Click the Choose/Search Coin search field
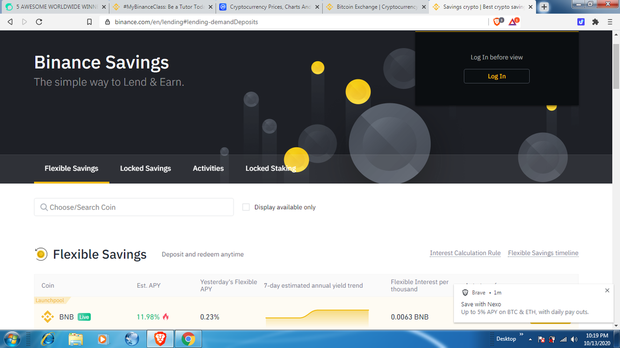Image resolution: width=620 pixels, height=348 pixels. pyautogui.click(x=134, y=207)
